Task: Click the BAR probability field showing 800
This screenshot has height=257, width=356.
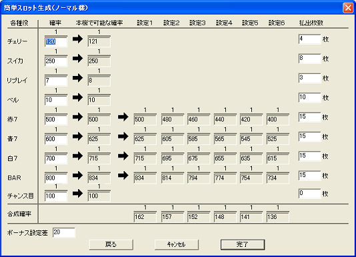Action: [56, 178]
